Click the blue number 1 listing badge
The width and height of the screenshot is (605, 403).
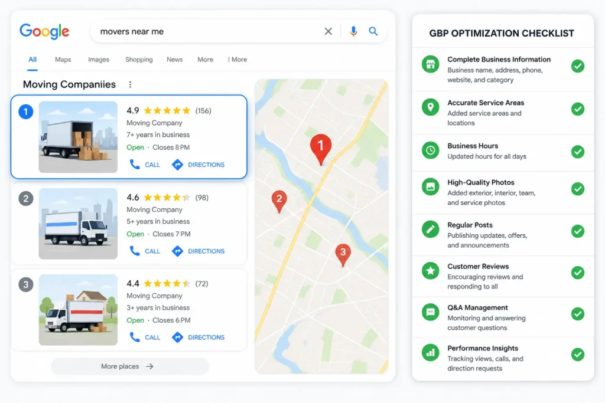(26, 112)
